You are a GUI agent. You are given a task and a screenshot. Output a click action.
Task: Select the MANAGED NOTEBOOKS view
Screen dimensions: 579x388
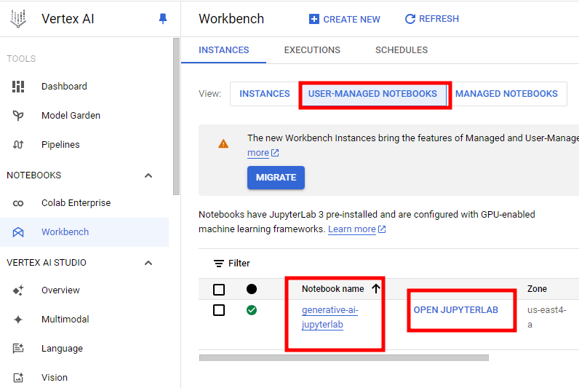coord(506,94)
